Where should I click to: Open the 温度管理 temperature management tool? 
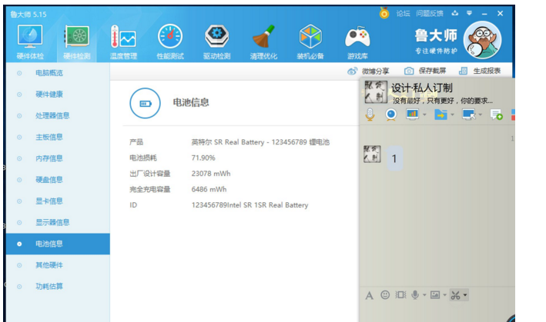click(x=123, y=41)
